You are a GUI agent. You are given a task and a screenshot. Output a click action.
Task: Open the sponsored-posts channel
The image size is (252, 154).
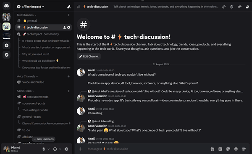(x=43, y=104)
